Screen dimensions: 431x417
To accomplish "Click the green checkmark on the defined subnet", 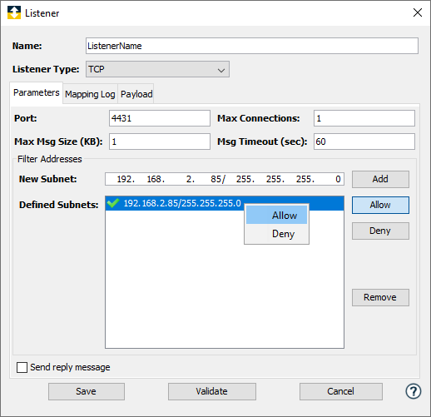I will pyautogui.click(x=113, y=203).
